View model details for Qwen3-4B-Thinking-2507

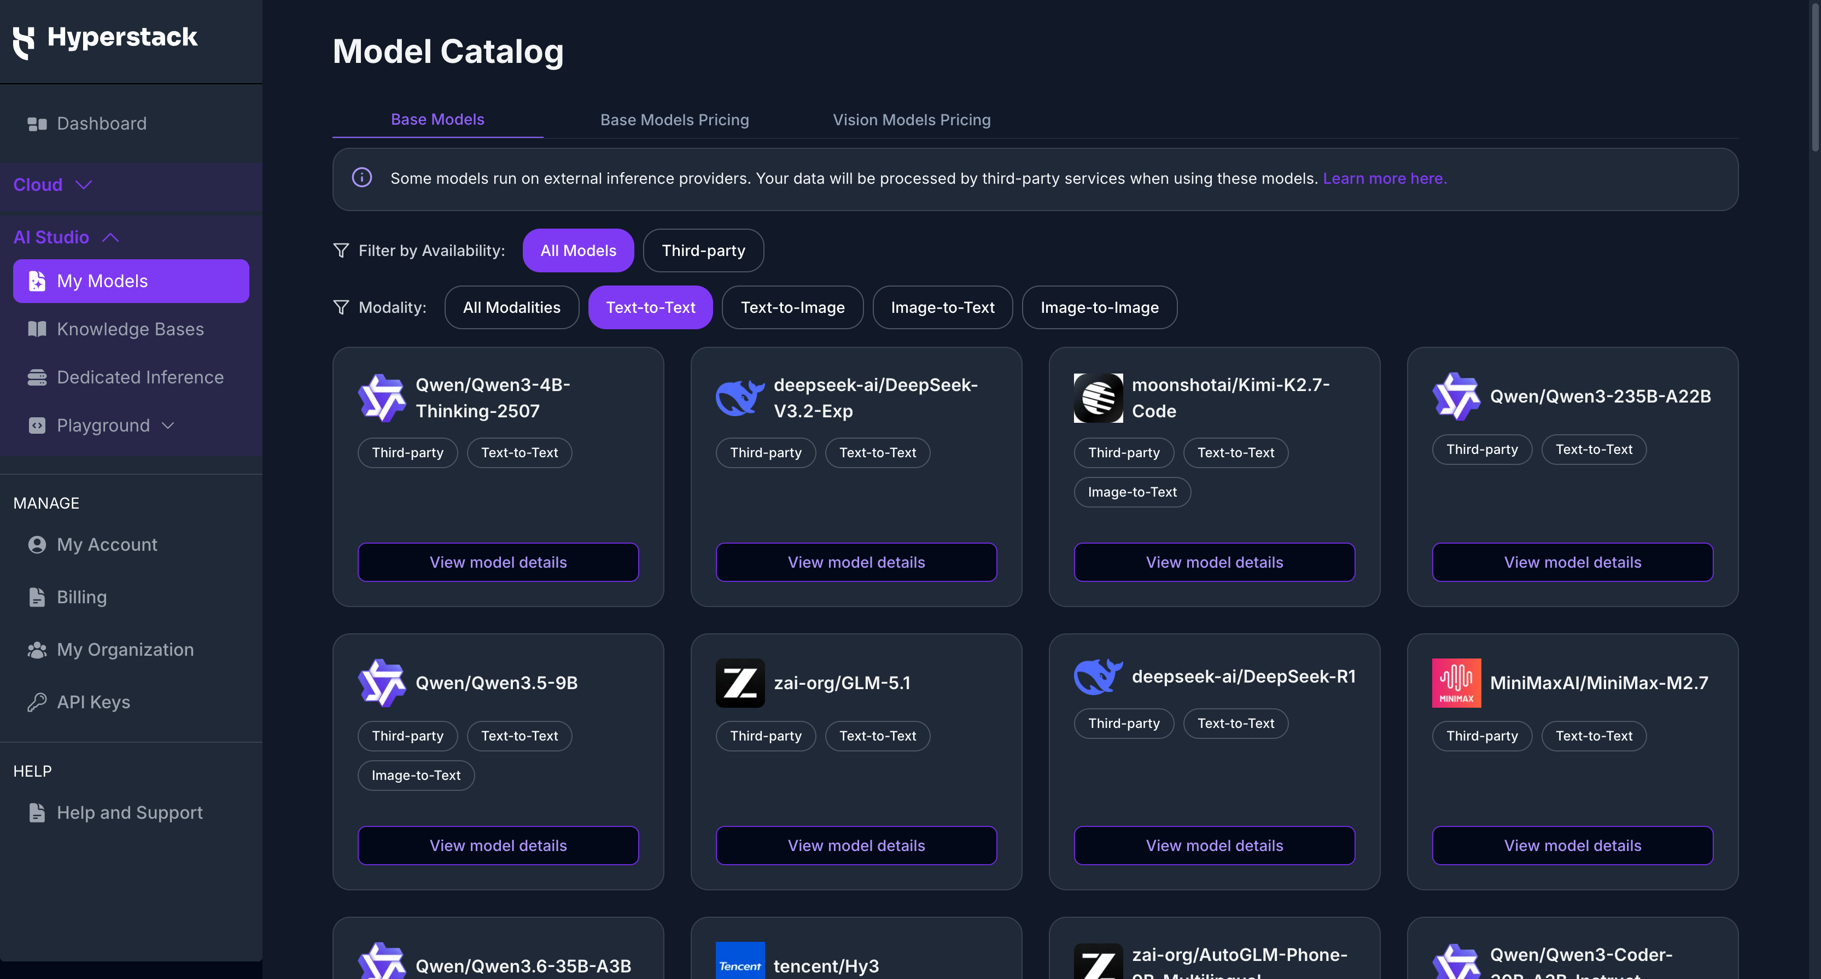[x=498, y=562]
